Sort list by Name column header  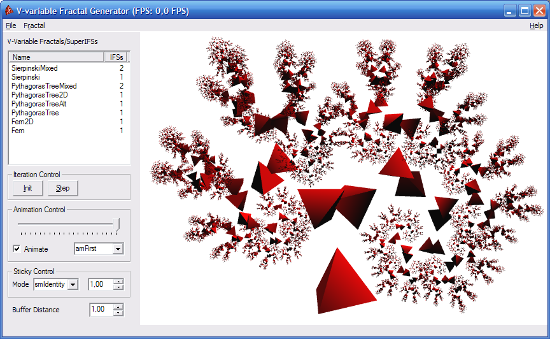(x=56, y=57)
